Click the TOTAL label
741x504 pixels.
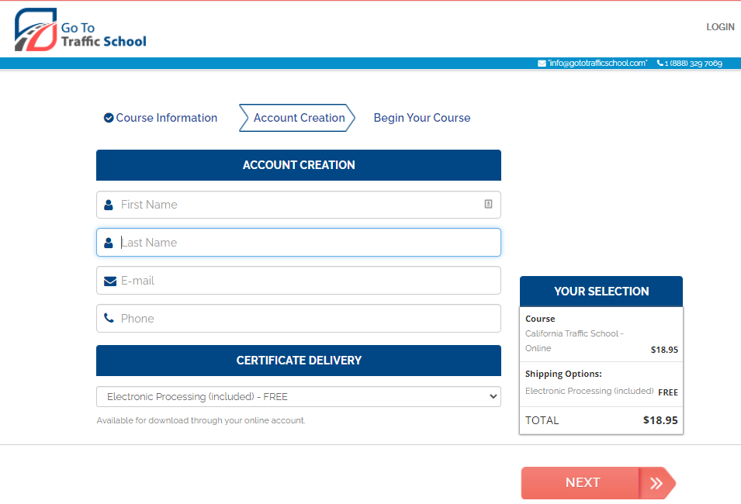[x=542, y=420]
